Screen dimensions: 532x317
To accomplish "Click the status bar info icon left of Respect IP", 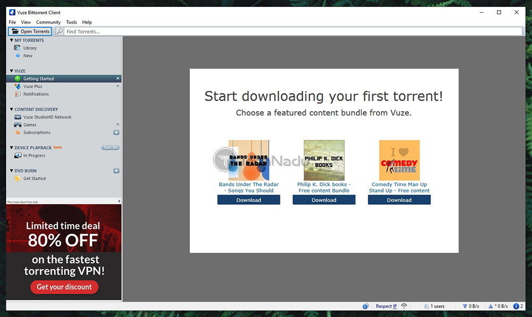I will [365, 306].
